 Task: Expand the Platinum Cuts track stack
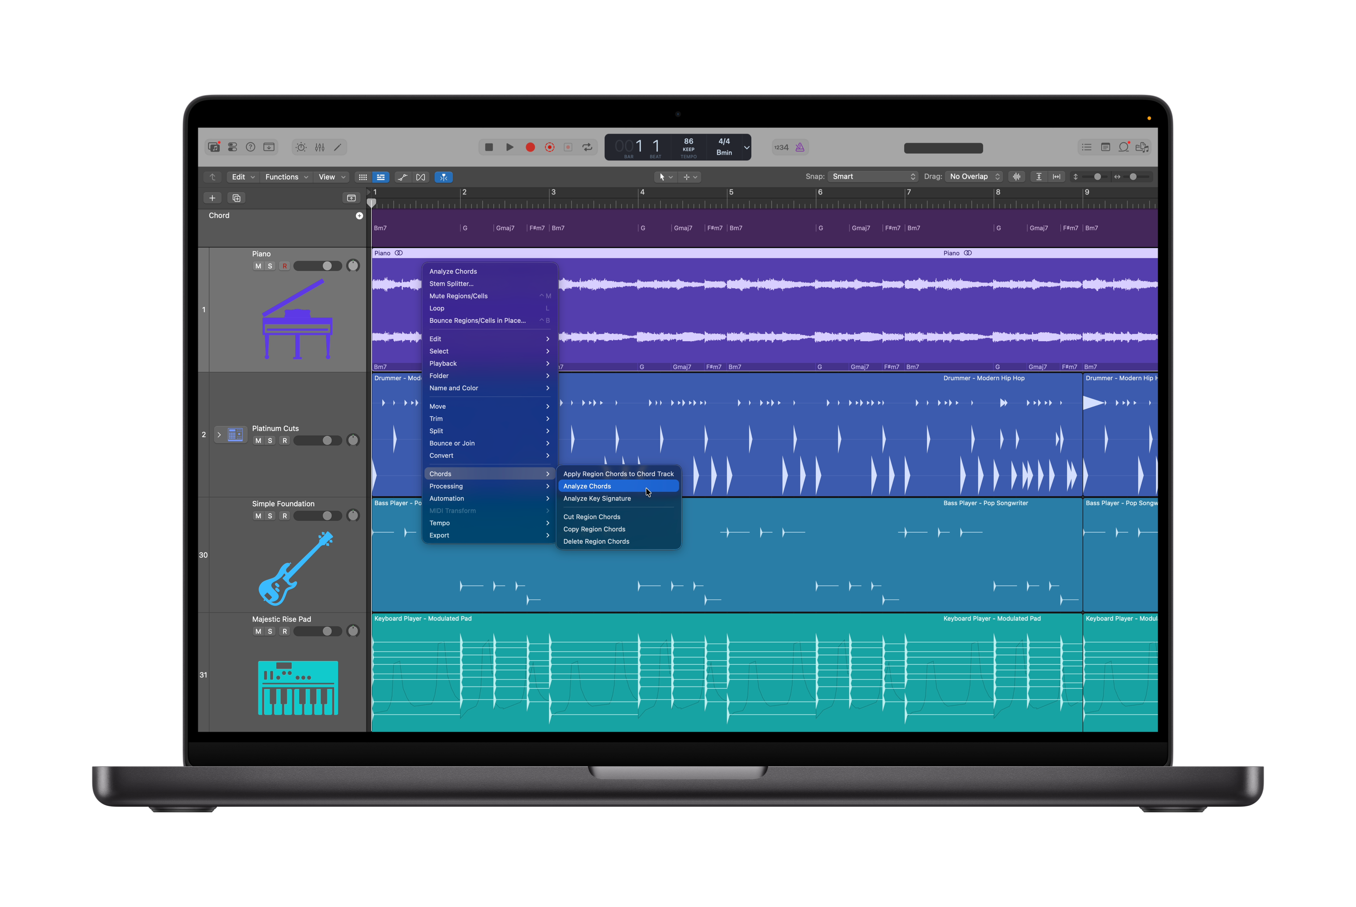[x=219, y=434]
